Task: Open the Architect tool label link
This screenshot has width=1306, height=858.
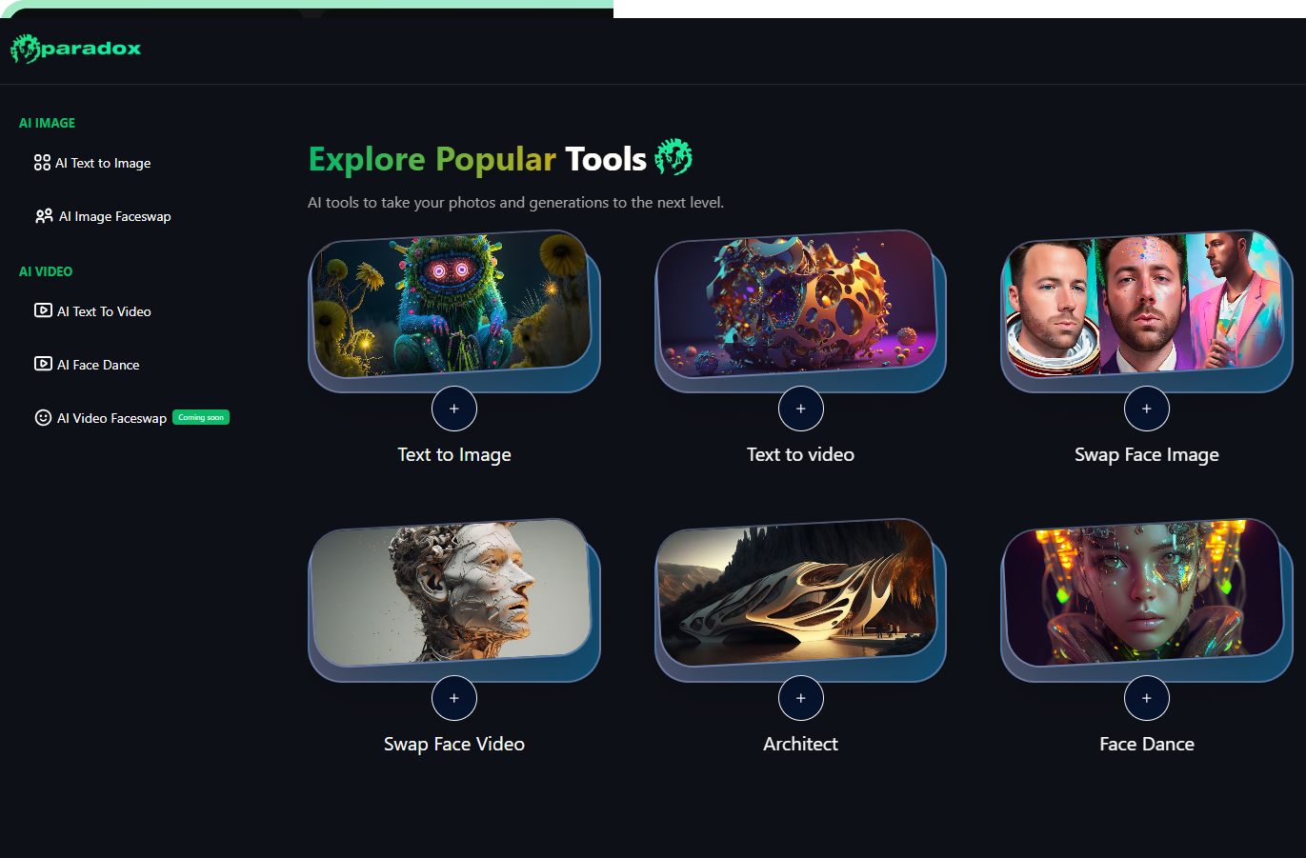Action: [800, 744]
